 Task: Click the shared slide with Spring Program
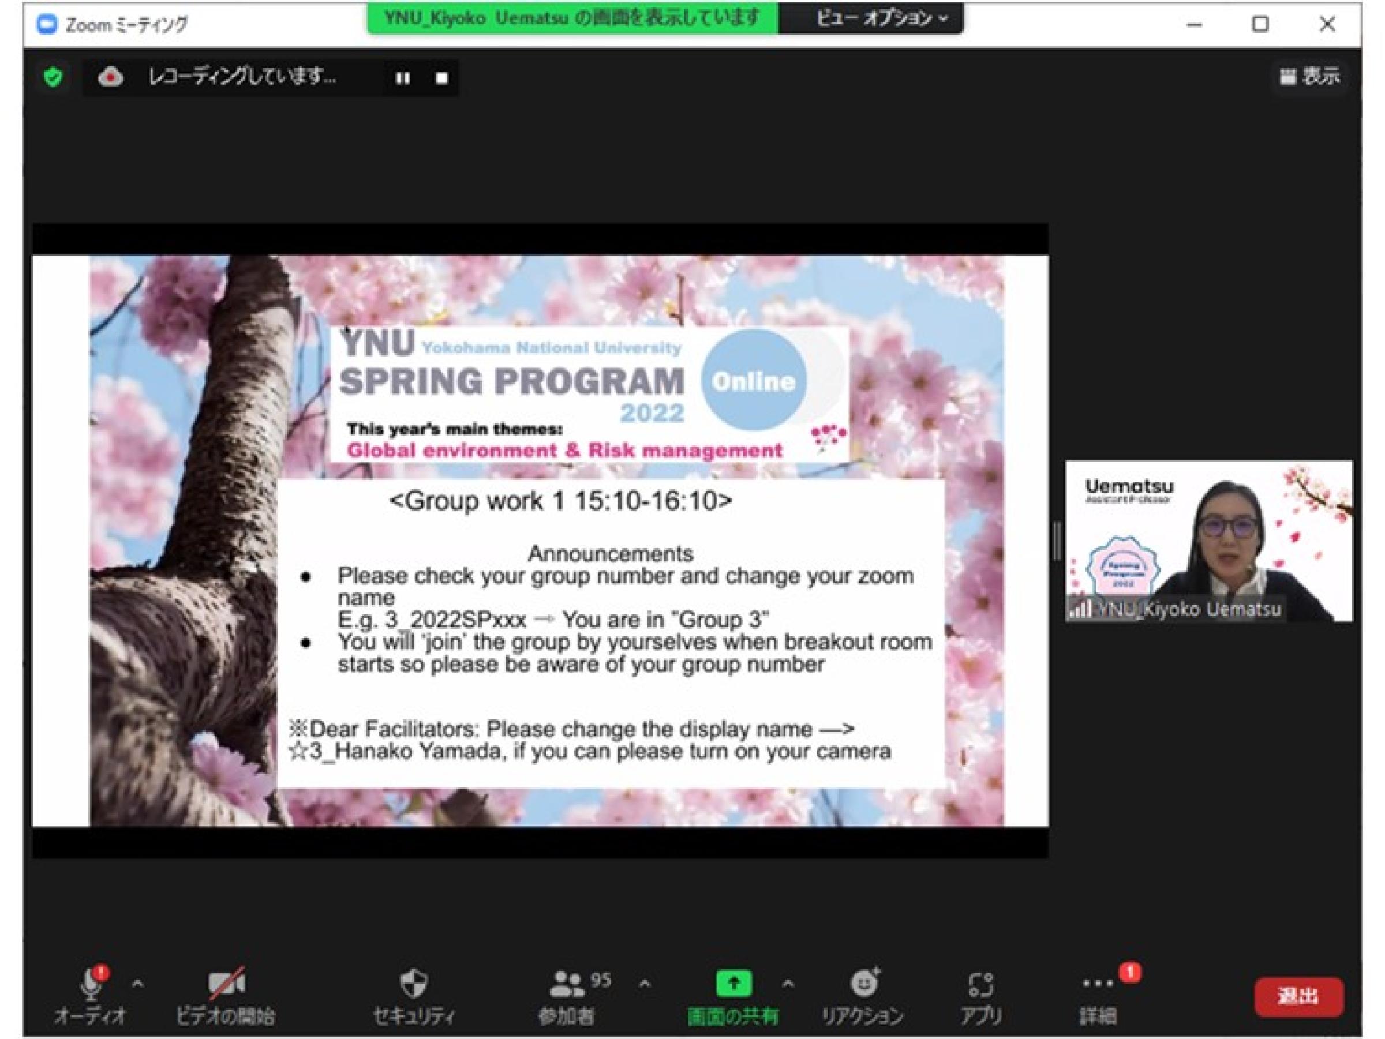click(x=540, y=541)
